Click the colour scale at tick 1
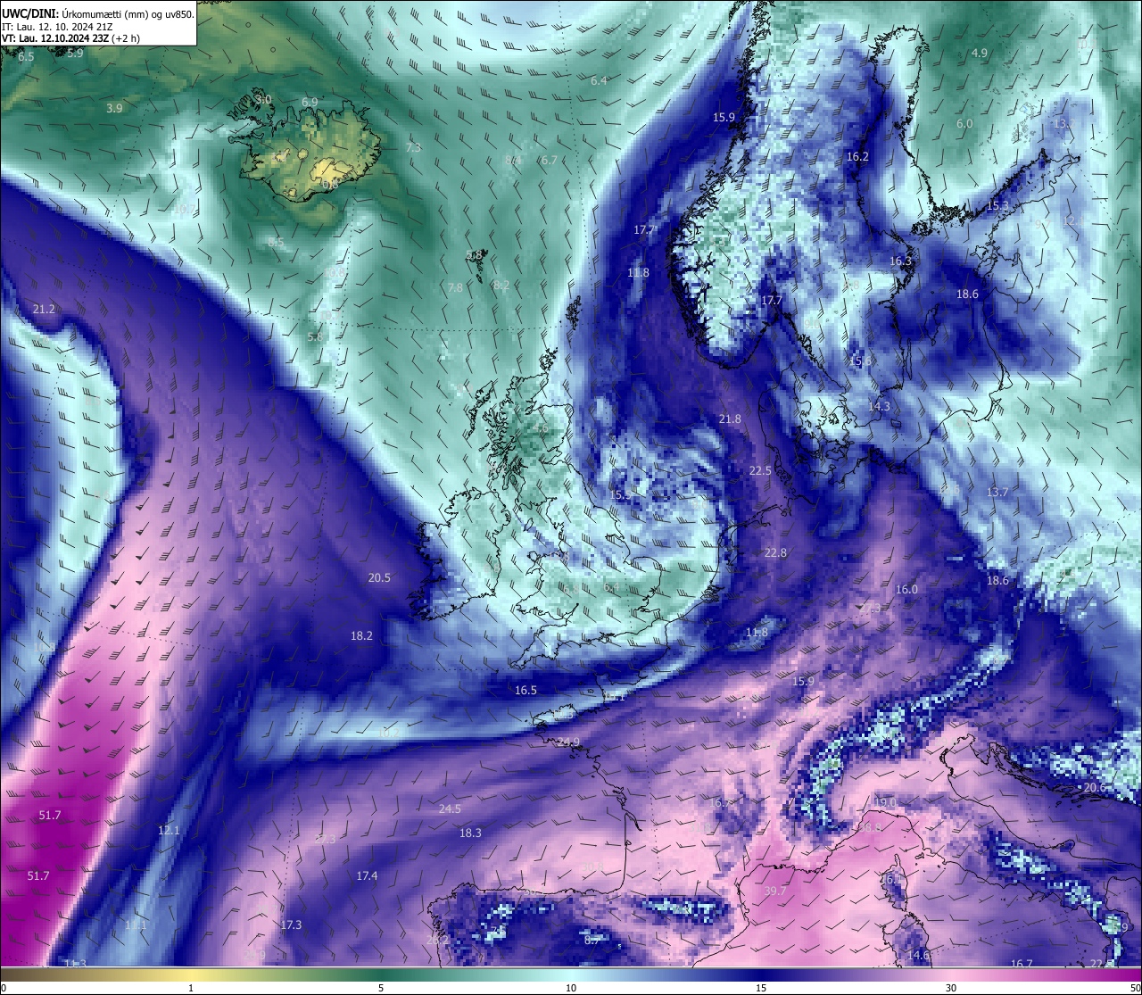The width and height of the screenshot is (1142, 995). coord(191,988)
